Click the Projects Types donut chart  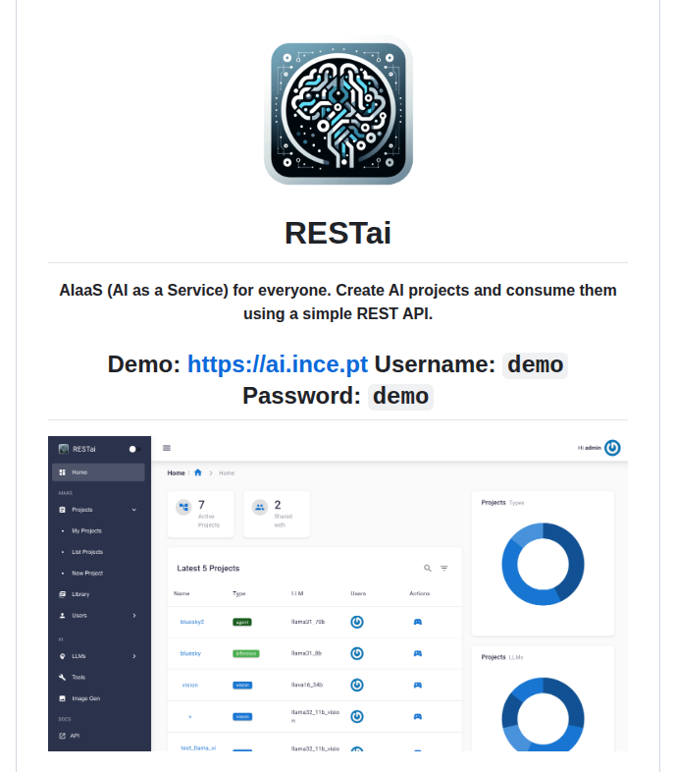[x=544, y=564]
